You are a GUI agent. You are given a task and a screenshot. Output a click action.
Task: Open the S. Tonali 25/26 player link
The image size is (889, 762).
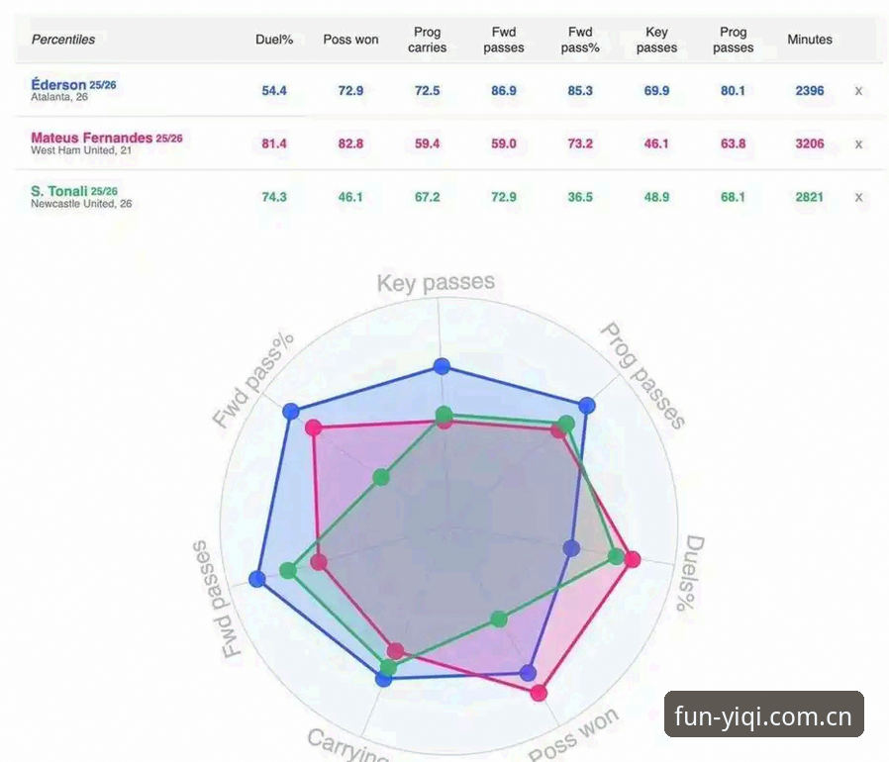click(x=73, y=191)
